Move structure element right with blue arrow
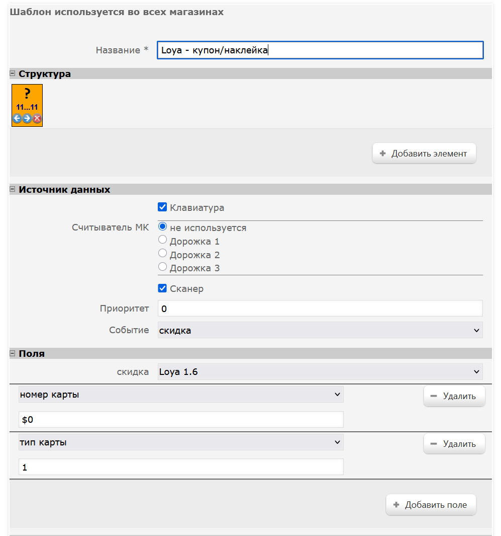 coord(27,119)
